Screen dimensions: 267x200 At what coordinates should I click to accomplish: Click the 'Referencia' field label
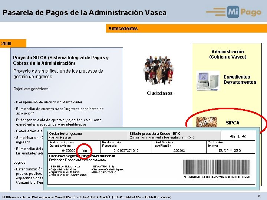pyautogui.click(x=109, y=146)
